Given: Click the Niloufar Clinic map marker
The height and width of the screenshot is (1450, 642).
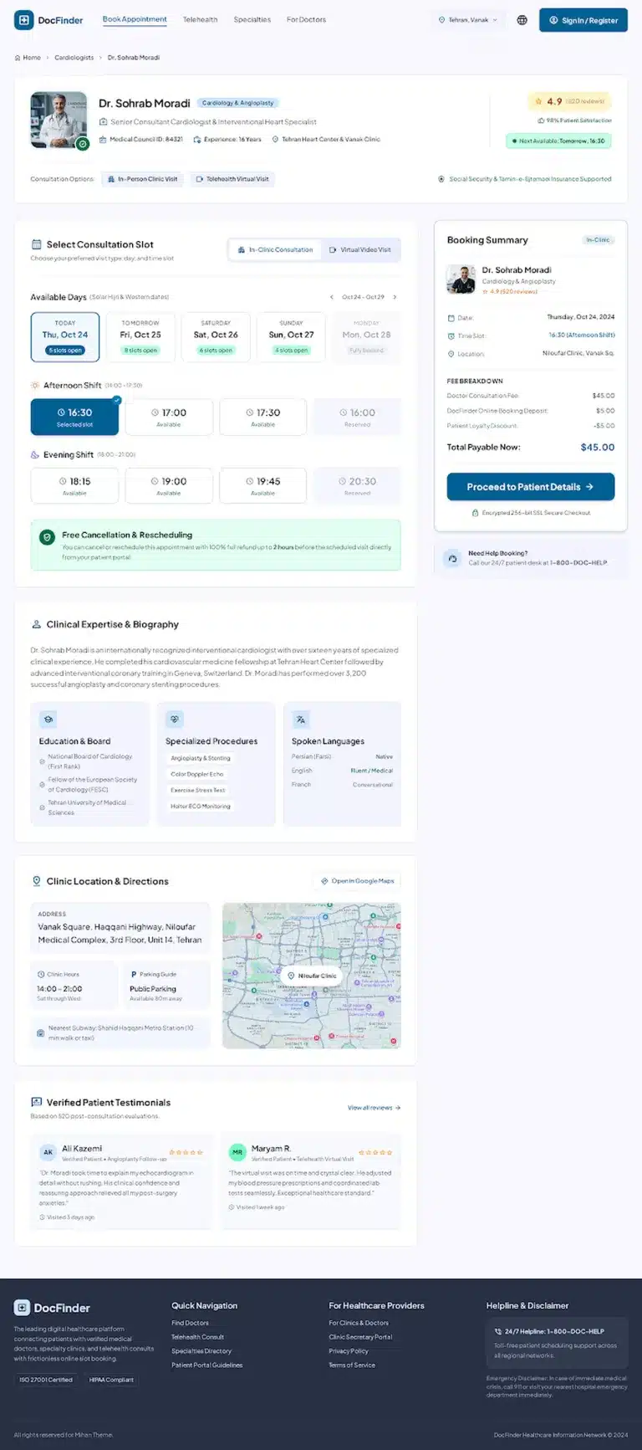Looking at the screenshot, I should [312, 976].
